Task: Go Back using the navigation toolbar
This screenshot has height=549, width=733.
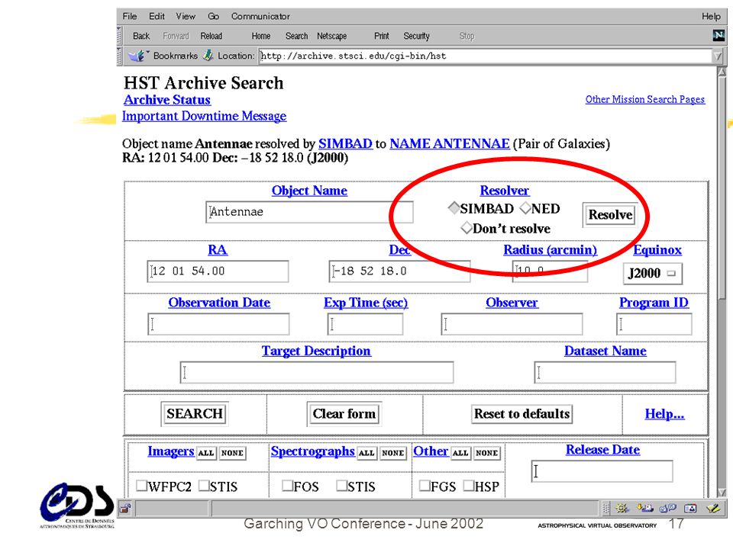Action: (141, 36)
